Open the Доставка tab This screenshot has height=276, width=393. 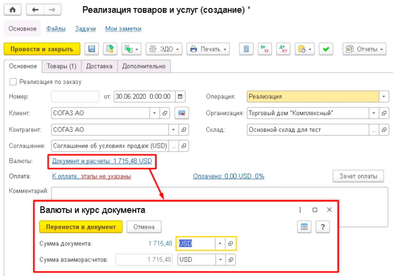coord(99,66)
